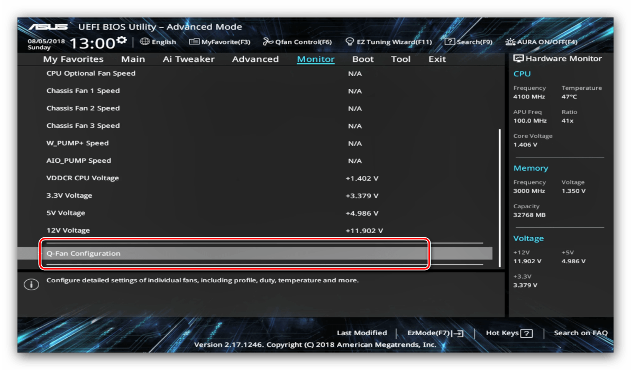Go to the Advanced tab
The image size is (631, 370).
(255, 59)
